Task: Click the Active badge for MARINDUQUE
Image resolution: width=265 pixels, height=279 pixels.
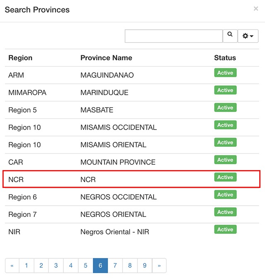Action: pyautogui.click(x=225, y=90)
